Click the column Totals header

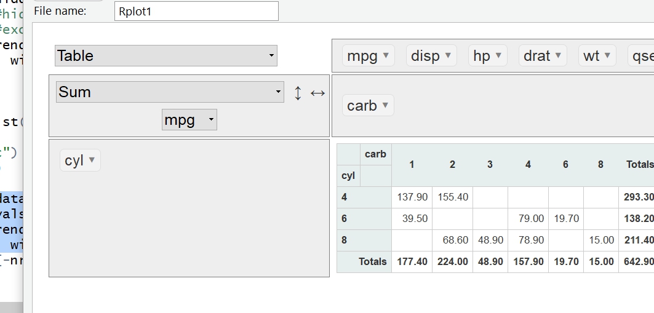[639, 164]
